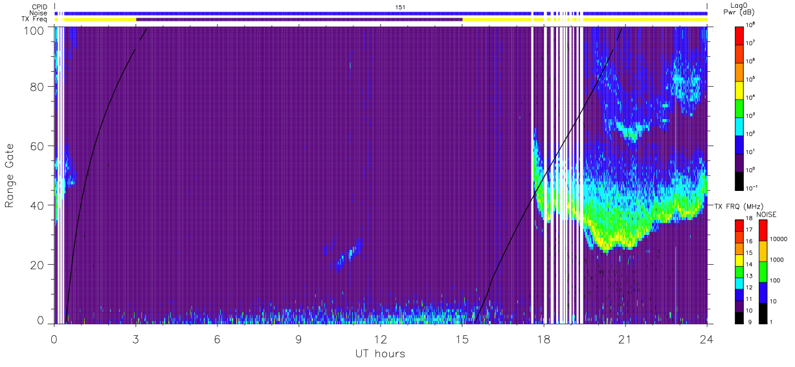Click the black segment of TX FRQ colorbar
The width and height of the screenshot is (795, 367).
pos(740,317)
